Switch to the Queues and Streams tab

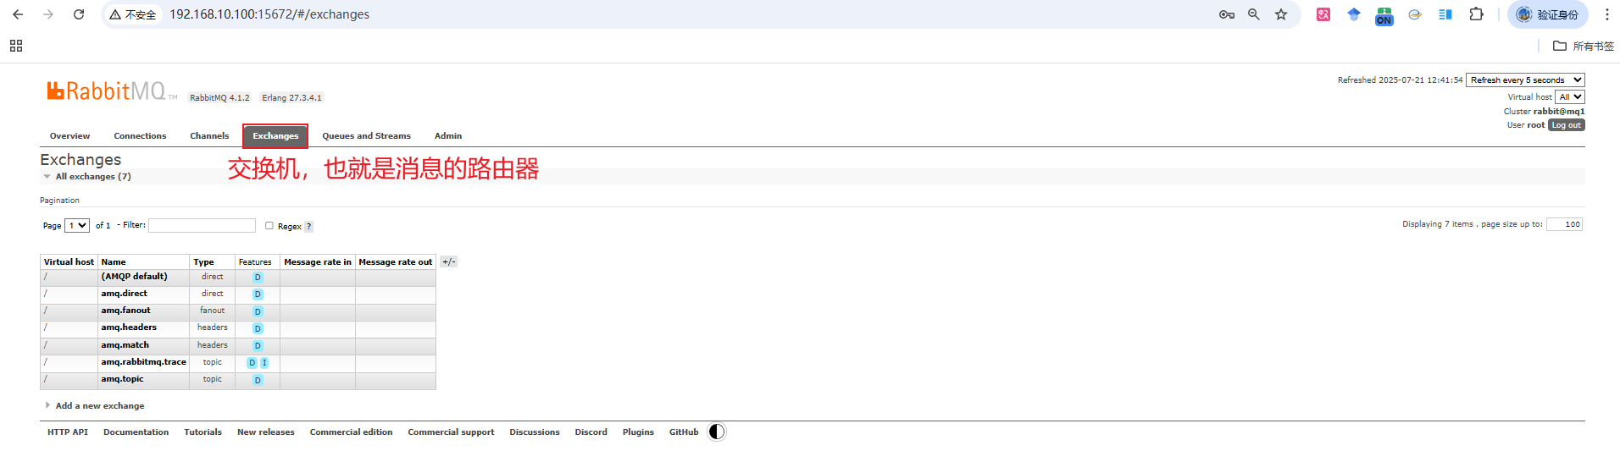[x=366, y=135]
